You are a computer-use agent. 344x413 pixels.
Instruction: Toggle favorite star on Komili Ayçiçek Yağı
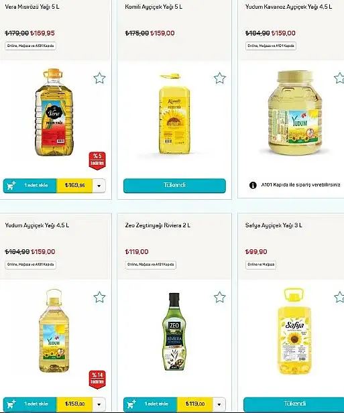(220, 78)
